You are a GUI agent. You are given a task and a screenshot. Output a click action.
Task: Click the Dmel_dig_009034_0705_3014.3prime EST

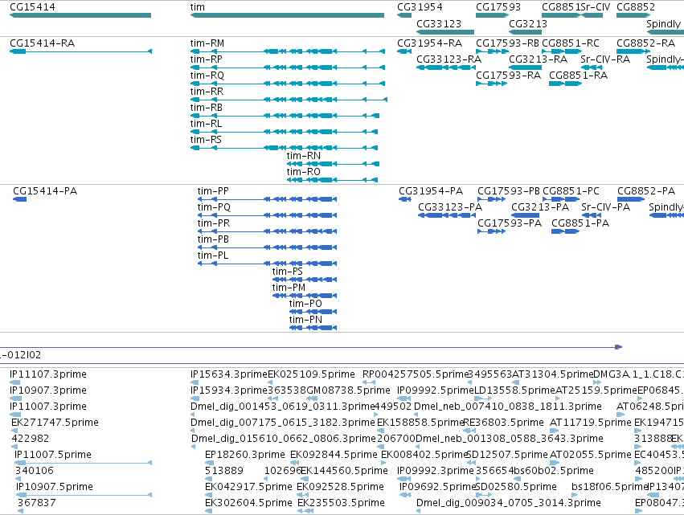418,511
